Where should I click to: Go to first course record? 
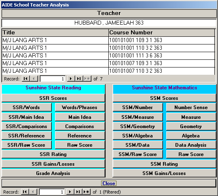click(x=26, y=79)
